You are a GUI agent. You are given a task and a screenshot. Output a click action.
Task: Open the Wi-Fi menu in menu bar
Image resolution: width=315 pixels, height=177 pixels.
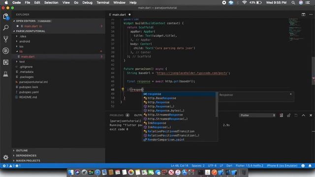click(x=244, y=2)
